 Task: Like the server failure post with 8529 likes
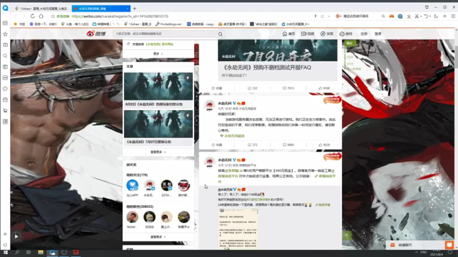tap(324, 144)
